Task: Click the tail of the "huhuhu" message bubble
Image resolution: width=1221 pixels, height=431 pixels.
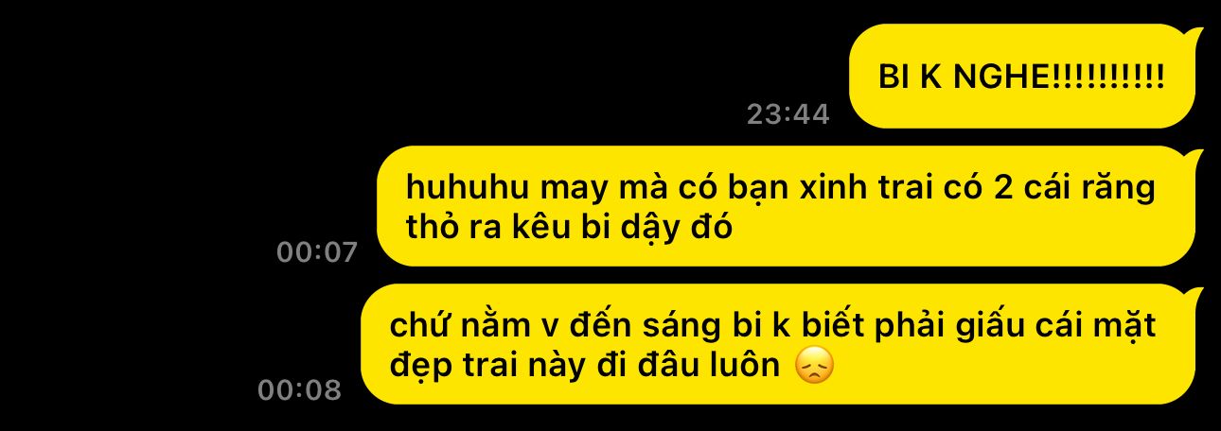Action: (x=1195, y=159)
